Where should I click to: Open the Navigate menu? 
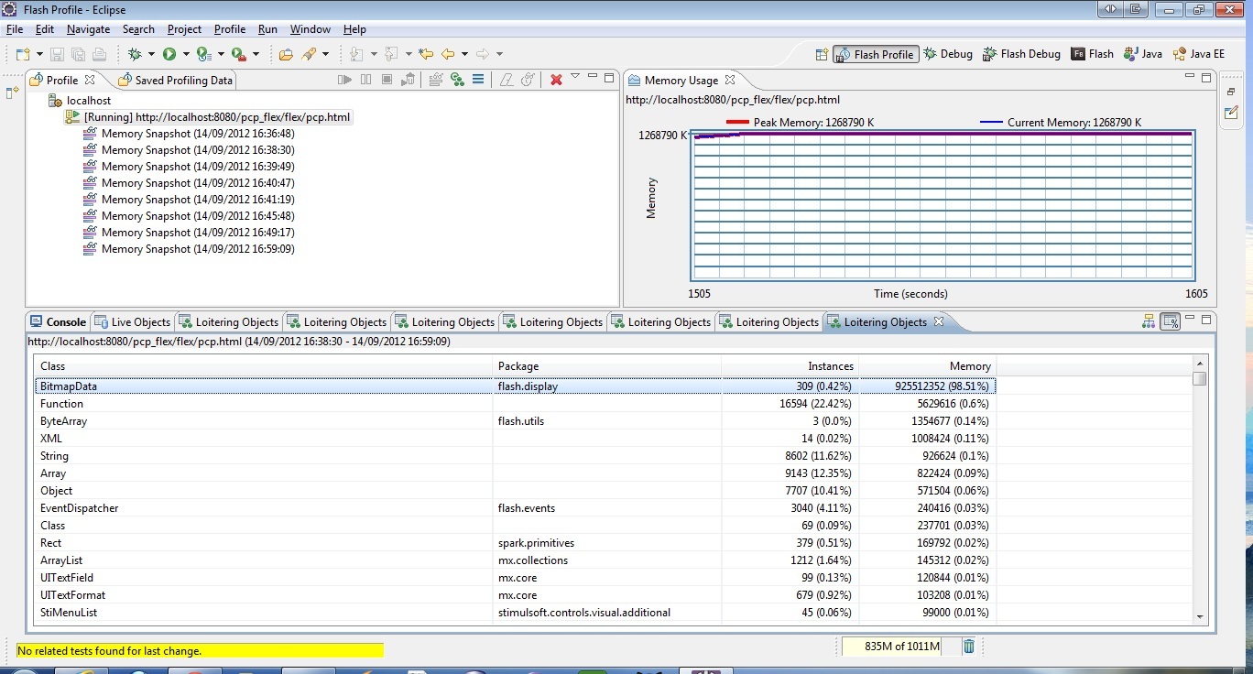(x=88, y=29)
